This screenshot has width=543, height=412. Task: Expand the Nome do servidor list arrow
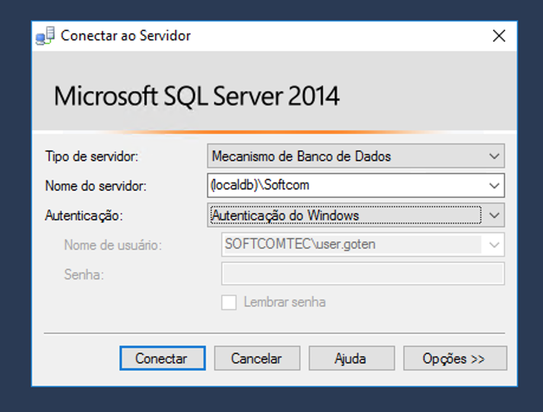(494, 186)
